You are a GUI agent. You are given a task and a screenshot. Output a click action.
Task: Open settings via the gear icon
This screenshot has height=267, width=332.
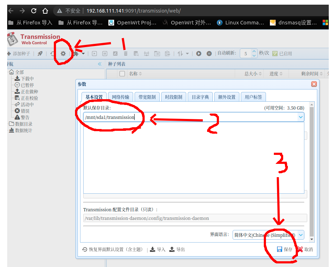[63, 54]
